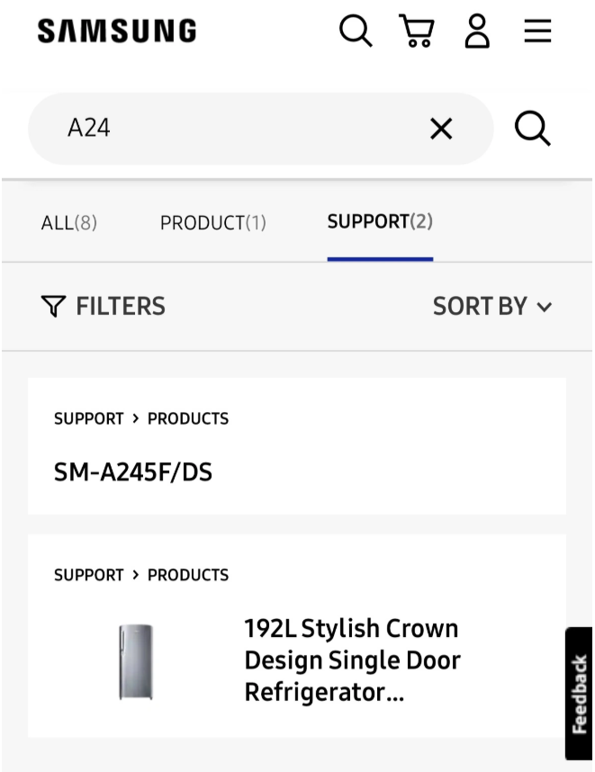Open the SM-A245F/DS support result
The image size is (595, 772).
(133, 472)
